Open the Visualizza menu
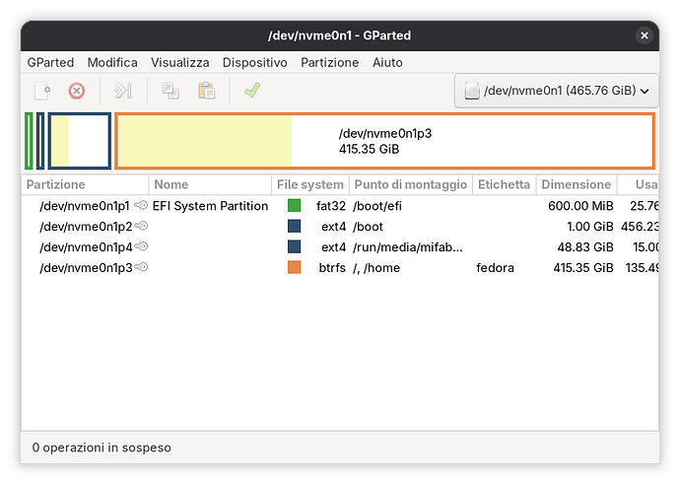 (x=180, y=62)
